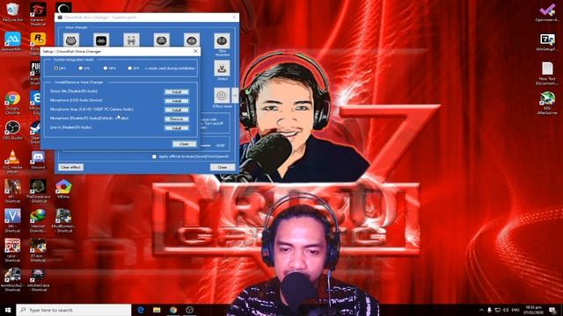Open the cpuz shortcut icon
The height and width of the screenshot is (316, 563).
tap(12, 250)
